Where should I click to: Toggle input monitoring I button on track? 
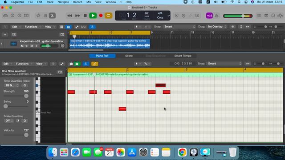(x=37, y=46)
